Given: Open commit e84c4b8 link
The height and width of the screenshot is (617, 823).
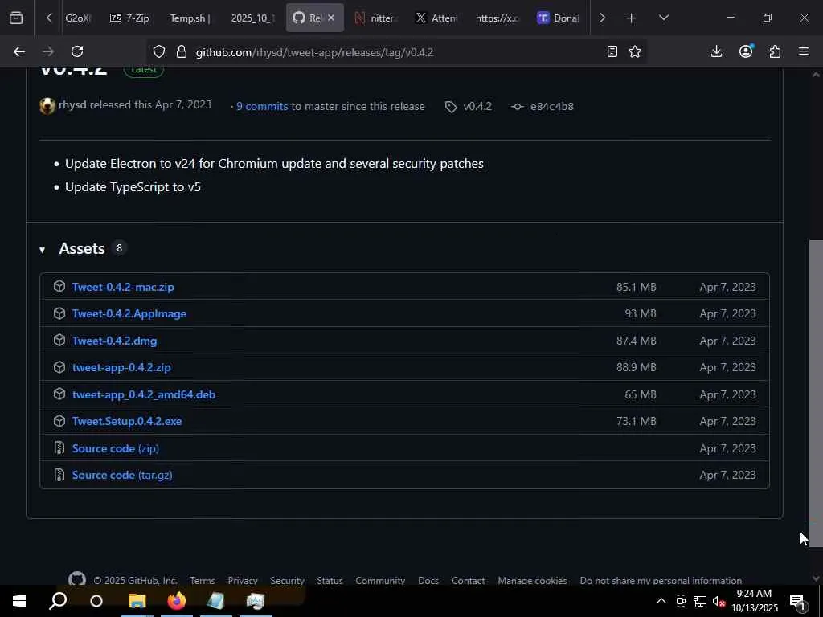Looking at the screenshot, I should (x=551, y=106).
